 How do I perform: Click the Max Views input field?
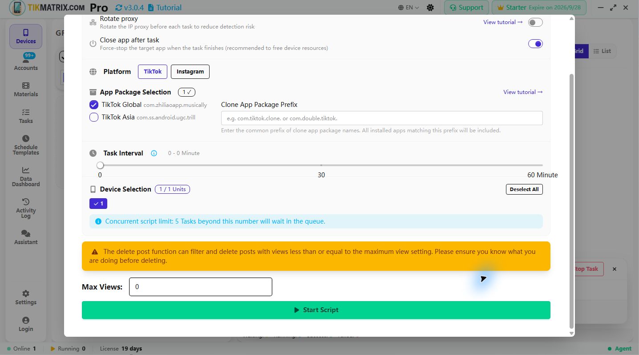click(200, 287)
